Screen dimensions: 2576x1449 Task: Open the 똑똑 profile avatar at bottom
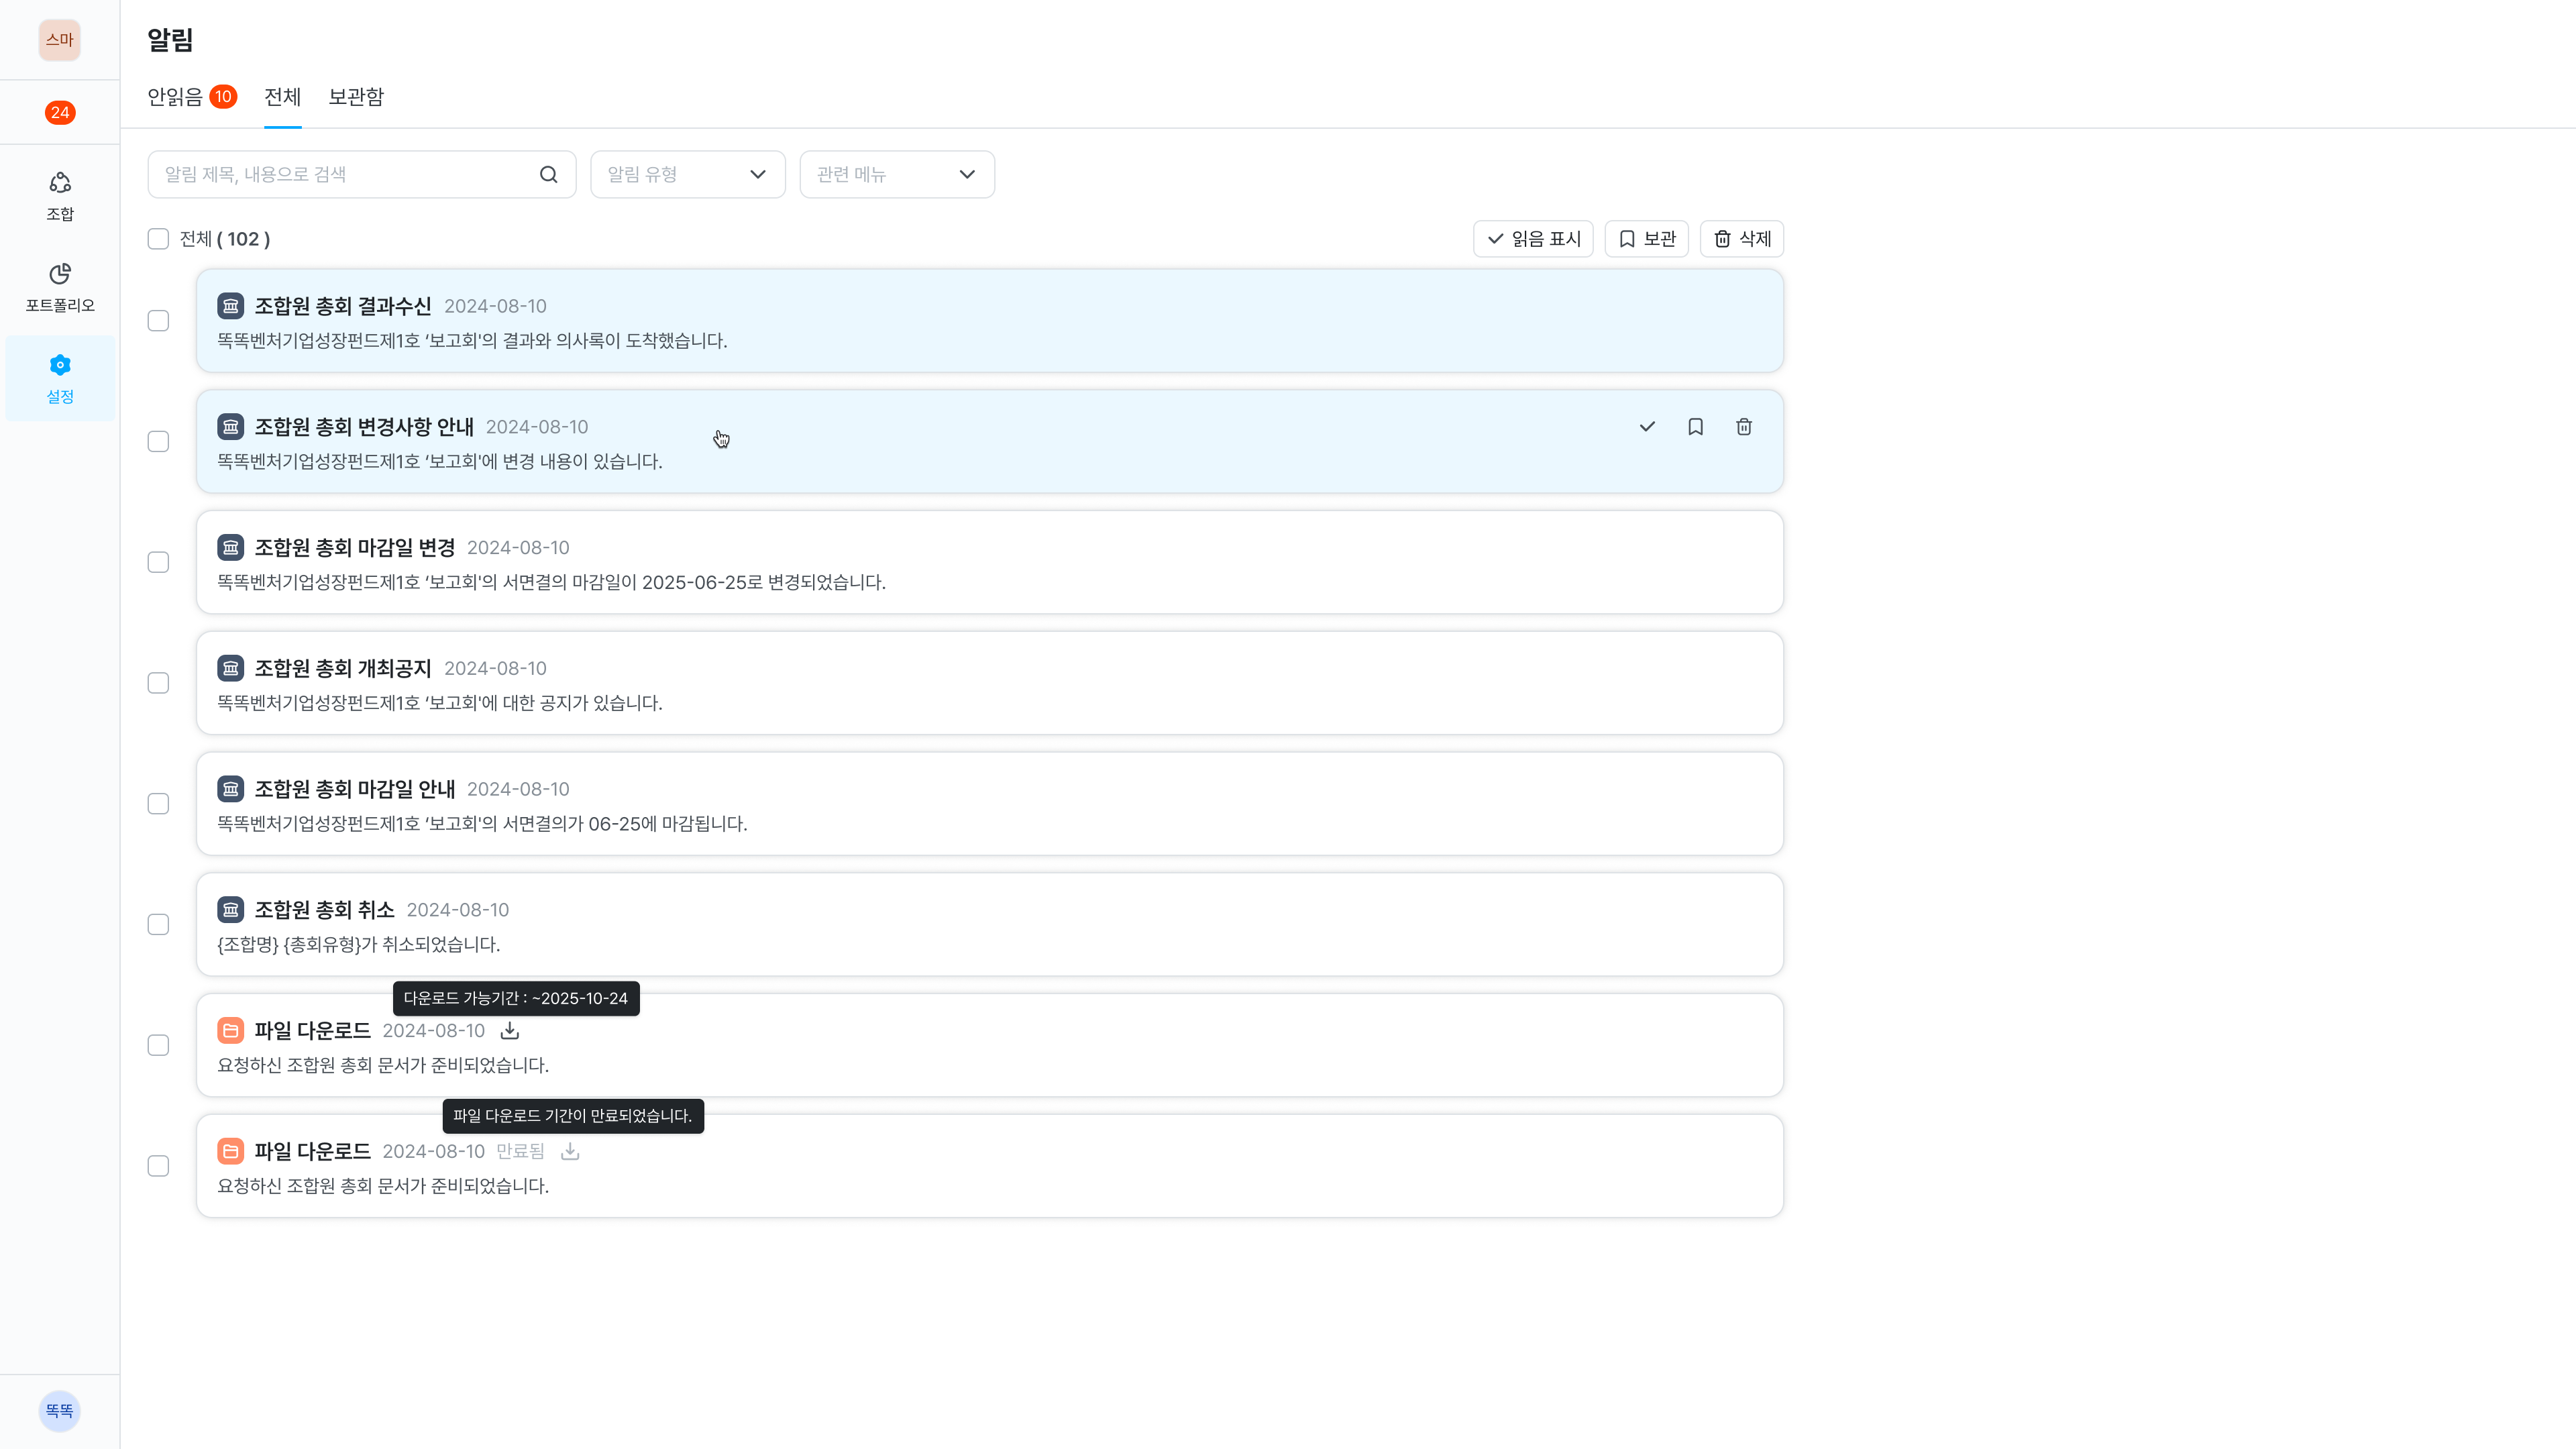click(x=60, y=1410)
